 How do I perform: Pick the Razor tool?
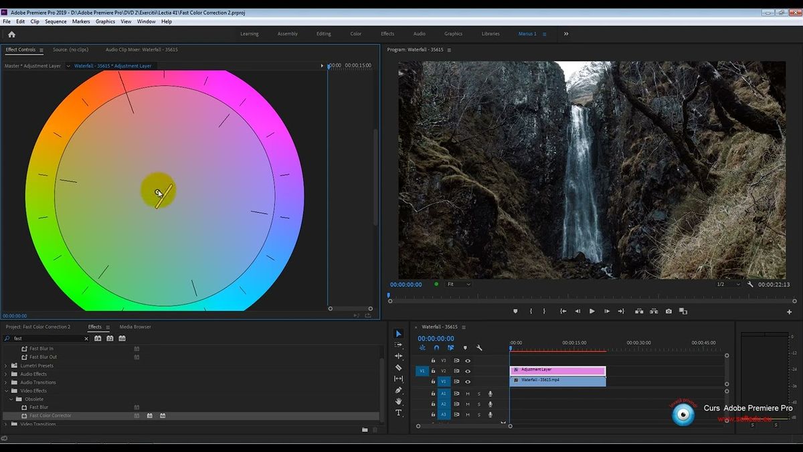pyautogui.click(x=398, y=368)
